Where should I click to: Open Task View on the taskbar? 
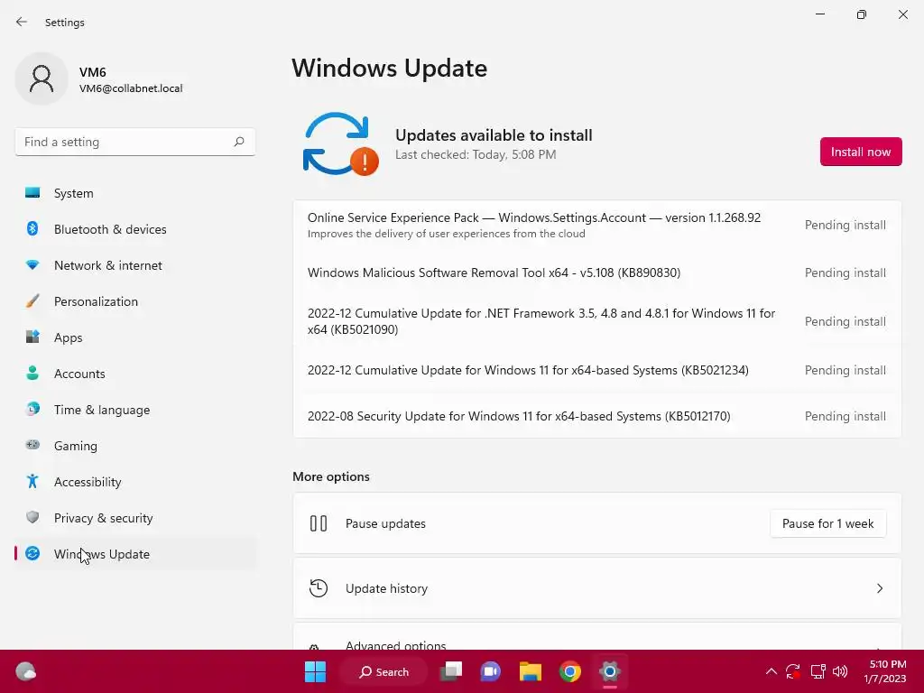coord(451,671)
